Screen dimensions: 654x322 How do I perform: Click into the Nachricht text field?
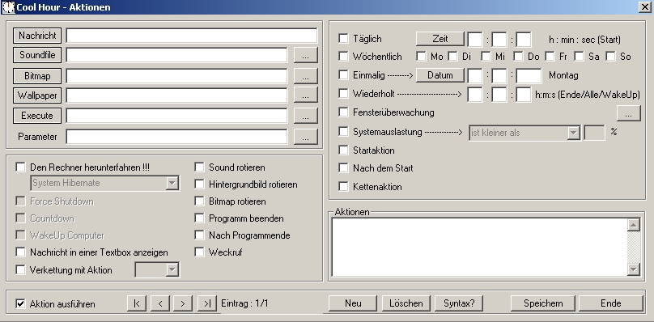click(192, 36)
